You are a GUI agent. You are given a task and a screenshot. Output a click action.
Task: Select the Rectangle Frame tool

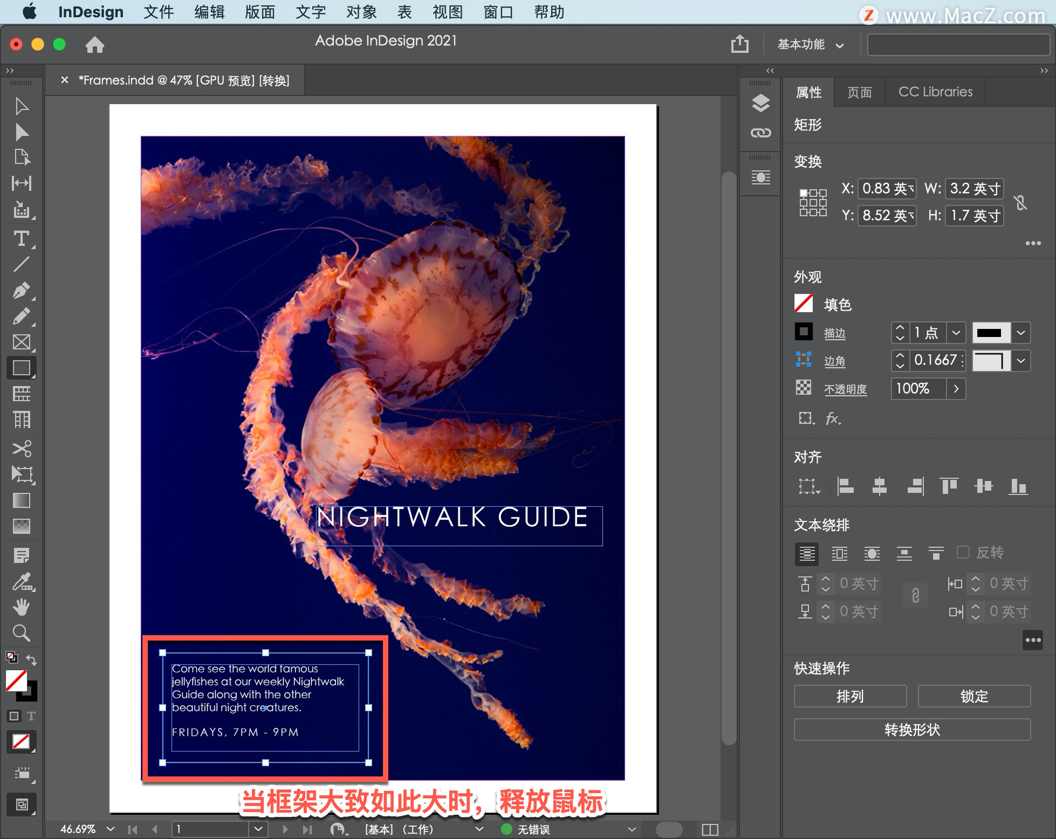coord(21,342)
